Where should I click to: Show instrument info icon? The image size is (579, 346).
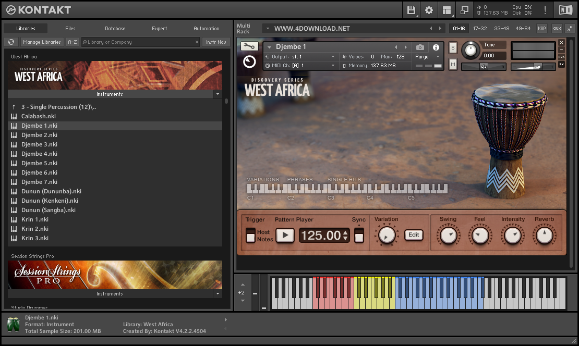pos(436,47)
